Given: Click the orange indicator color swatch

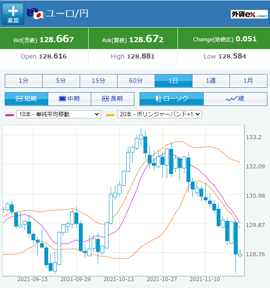Looking at the screenshot, I should pos(110,115).
